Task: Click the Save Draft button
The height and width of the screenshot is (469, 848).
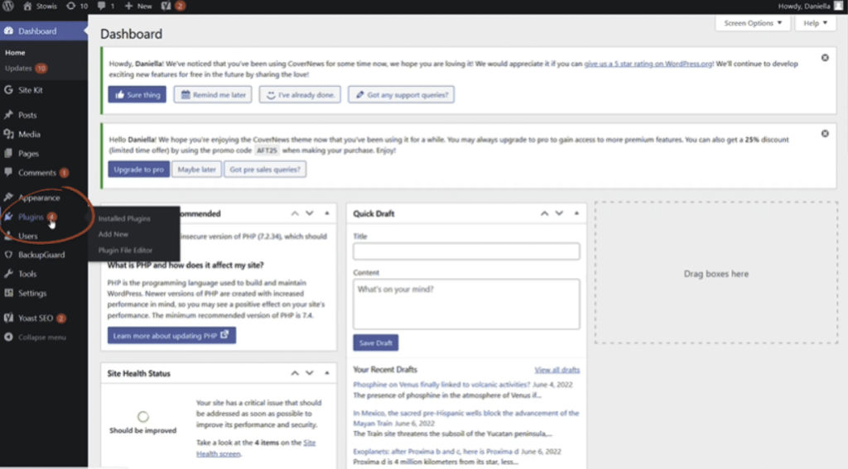Action: pos(375,342)
